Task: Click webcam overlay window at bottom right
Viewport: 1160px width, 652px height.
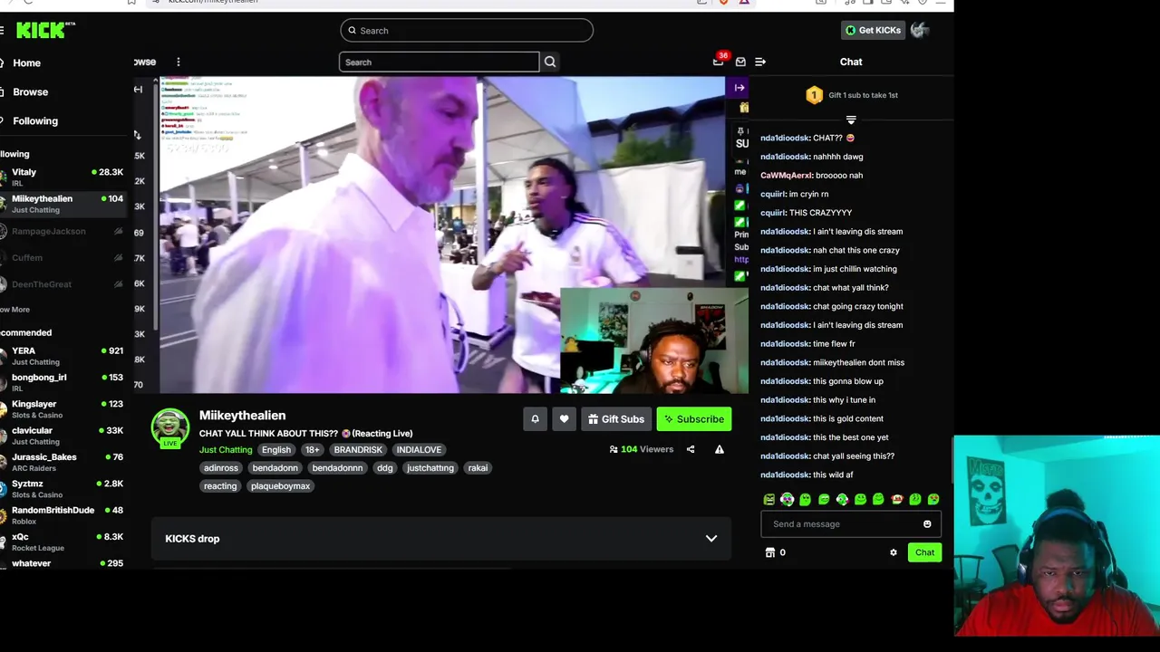Action: (1057, 536)
